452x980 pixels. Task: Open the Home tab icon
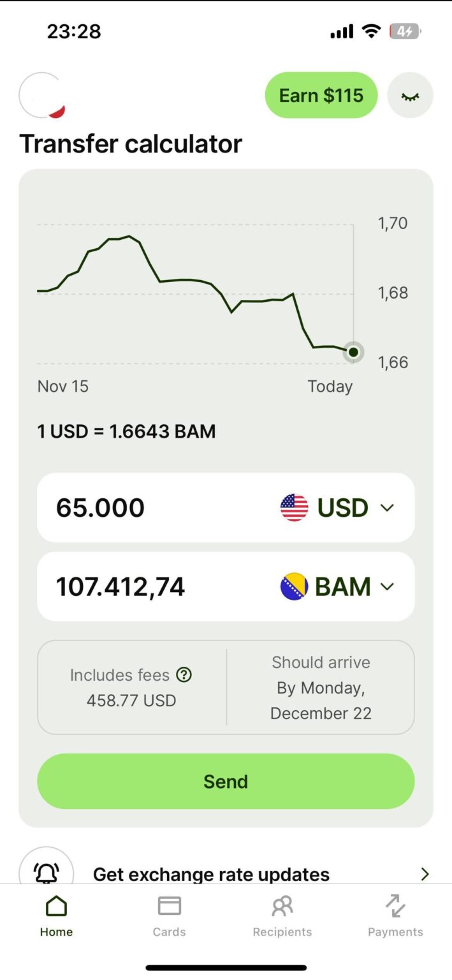(x=56, y=904)
